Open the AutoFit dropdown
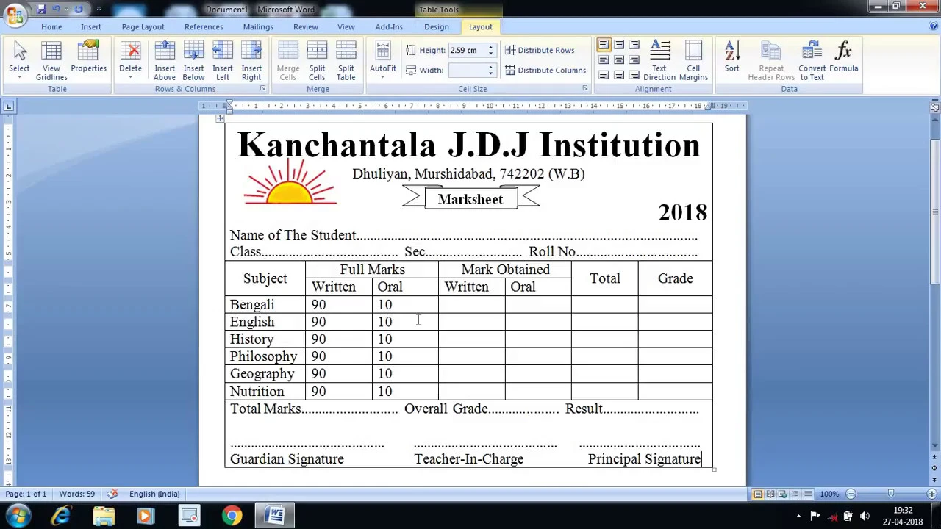The image size is (941, 529). (x=383, y=60)
